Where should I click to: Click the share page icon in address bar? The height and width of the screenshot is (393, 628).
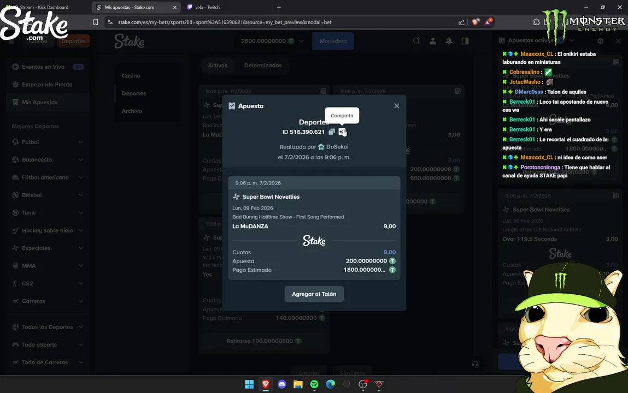[x=461, y=22]
